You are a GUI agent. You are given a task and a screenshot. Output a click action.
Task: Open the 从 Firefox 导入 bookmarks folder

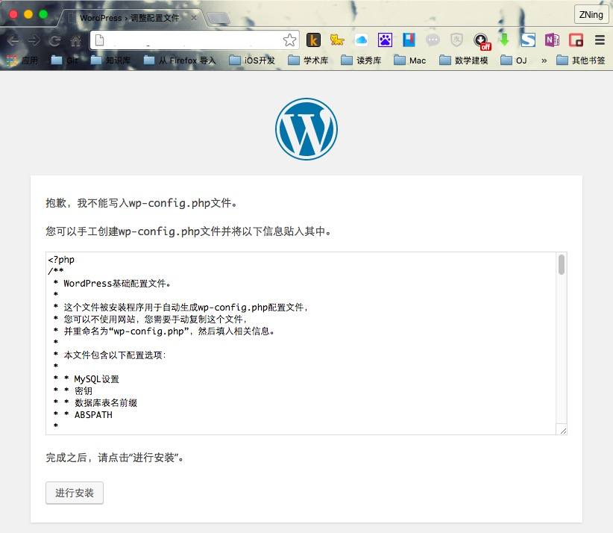pyautogui.click(x=180, y=60)
